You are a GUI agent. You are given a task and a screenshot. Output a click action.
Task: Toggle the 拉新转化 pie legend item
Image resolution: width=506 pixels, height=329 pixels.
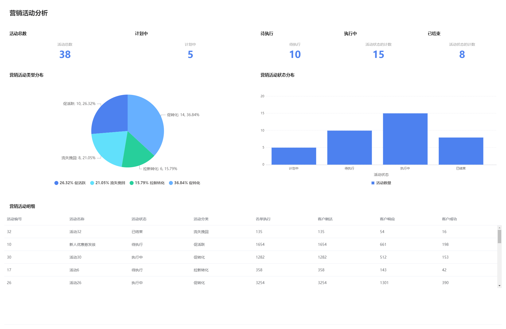pos(147,183)
